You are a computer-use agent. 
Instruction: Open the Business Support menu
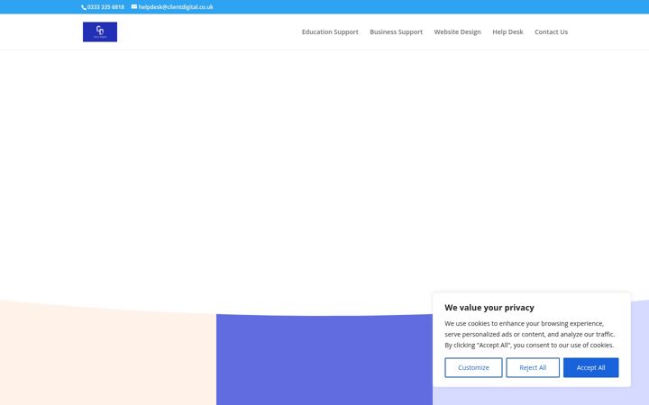click(x=396, y=31)
